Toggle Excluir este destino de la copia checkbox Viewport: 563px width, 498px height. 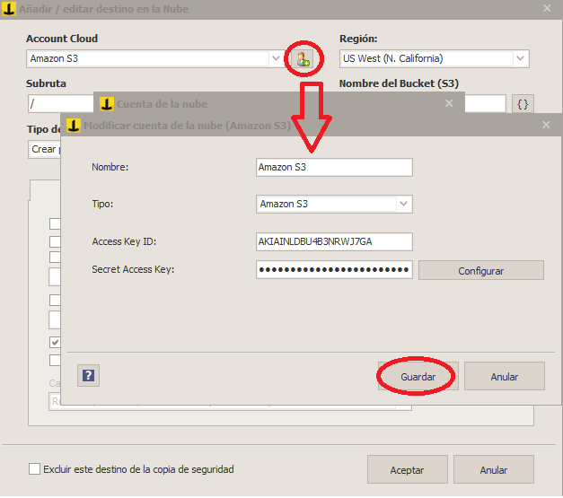point(34,469)
